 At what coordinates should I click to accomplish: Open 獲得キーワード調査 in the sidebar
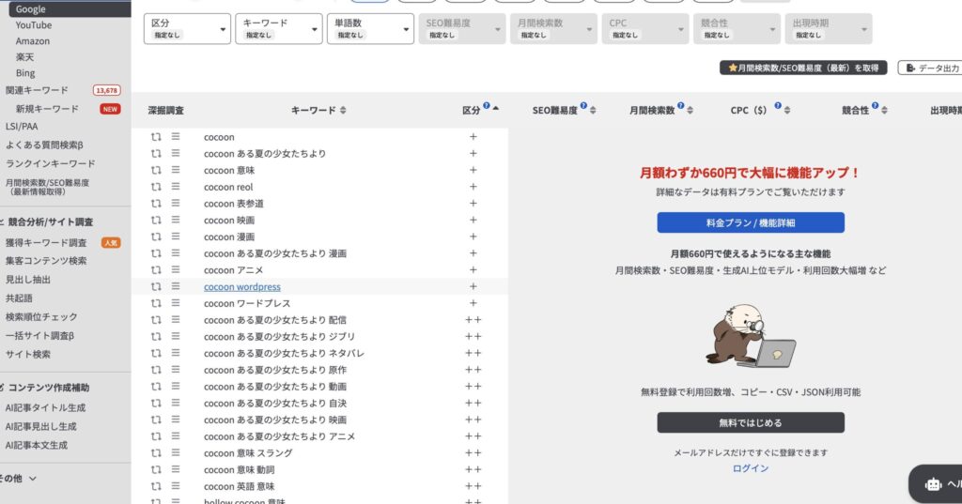pos(46,243)
